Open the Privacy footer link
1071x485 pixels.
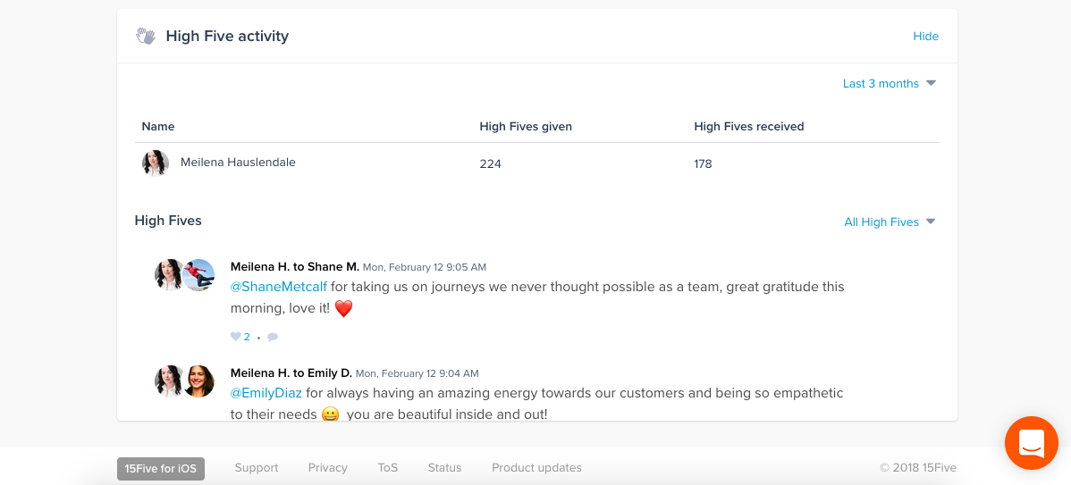point(328,468)
